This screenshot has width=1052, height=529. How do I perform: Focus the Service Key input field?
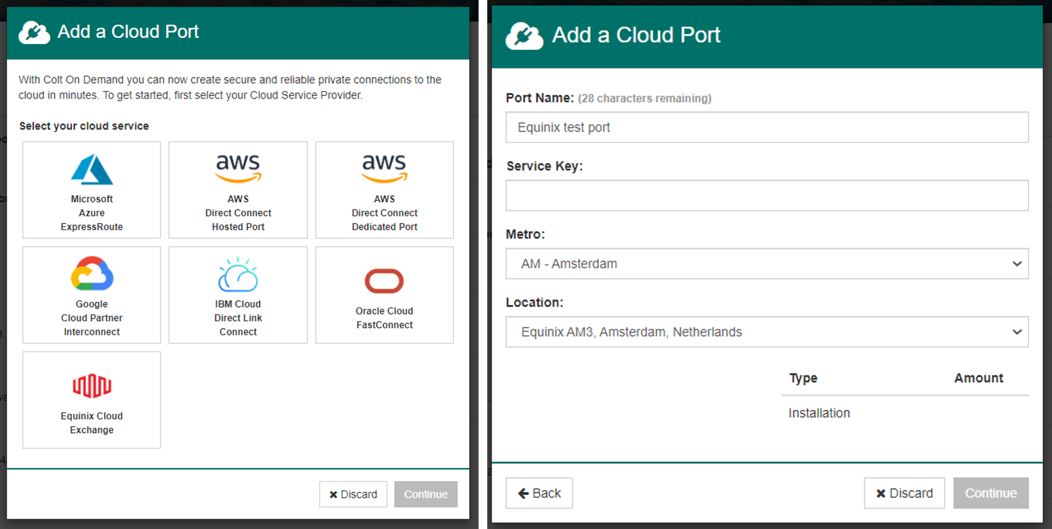(x=767, y=195)
